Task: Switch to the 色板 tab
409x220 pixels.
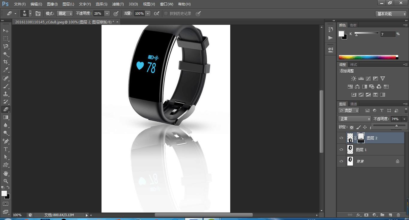Action: pos(353,25)
